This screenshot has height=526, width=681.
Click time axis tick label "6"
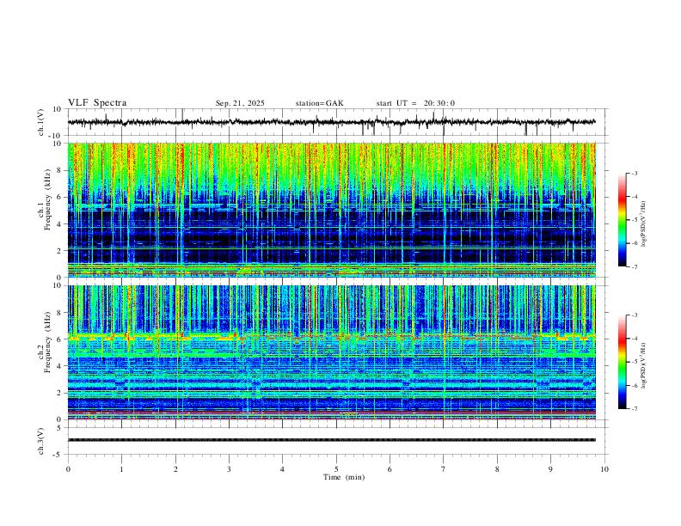(390, 469)
